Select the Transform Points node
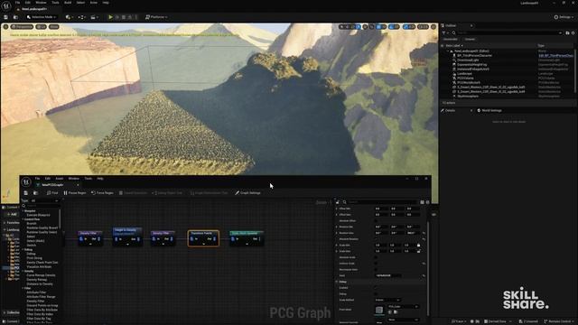Image resolution: width=578 pixels, height=325 pixels. [203, 238]
